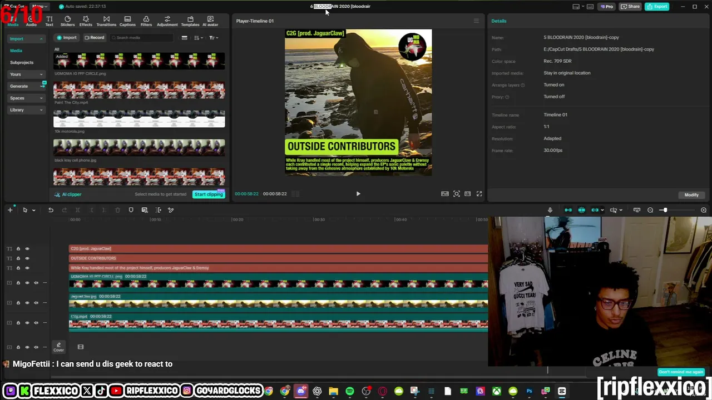The image size is (712, 400).
Task: Open the Adjustment panel
Action: [167, 21]
